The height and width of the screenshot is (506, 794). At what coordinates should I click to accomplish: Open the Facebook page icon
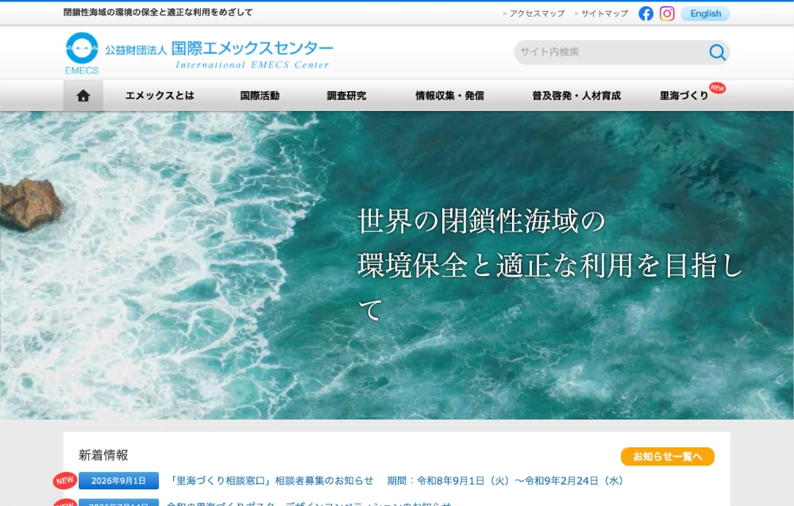(x=646, y=13)
